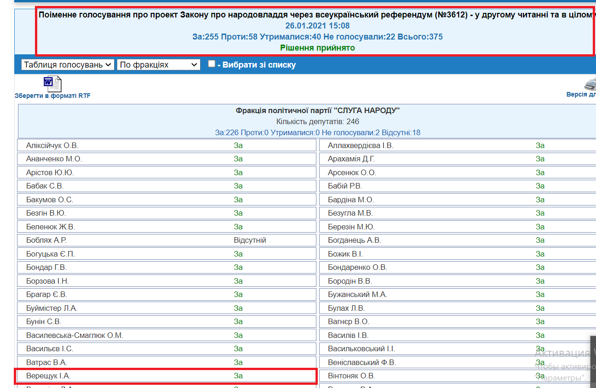The image size is (596, 388).
Task: Select deputy Бардіна М.О.
Action: 351,200
